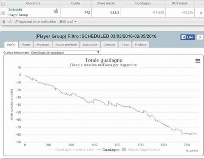Check the 3ldiabl0 row checkbox

tap(3, 13)
